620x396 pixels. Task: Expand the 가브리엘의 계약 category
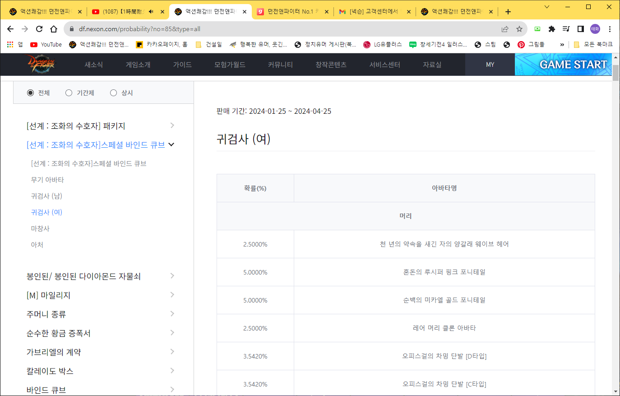[172, 352]
